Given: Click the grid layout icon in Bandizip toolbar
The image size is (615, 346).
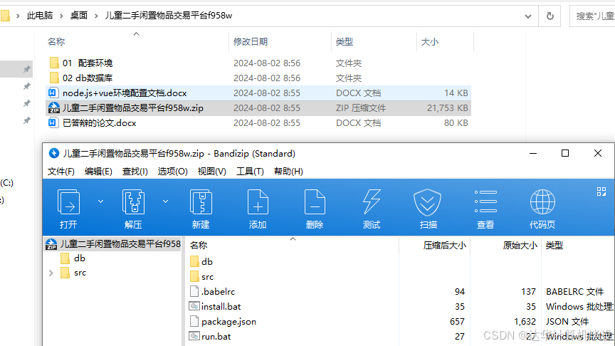Looking at the screenshot, I should pos(601,192).
